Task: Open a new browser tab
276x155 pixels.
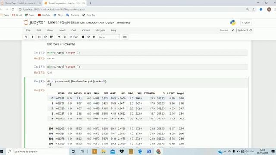Action: tap(90, 3)
